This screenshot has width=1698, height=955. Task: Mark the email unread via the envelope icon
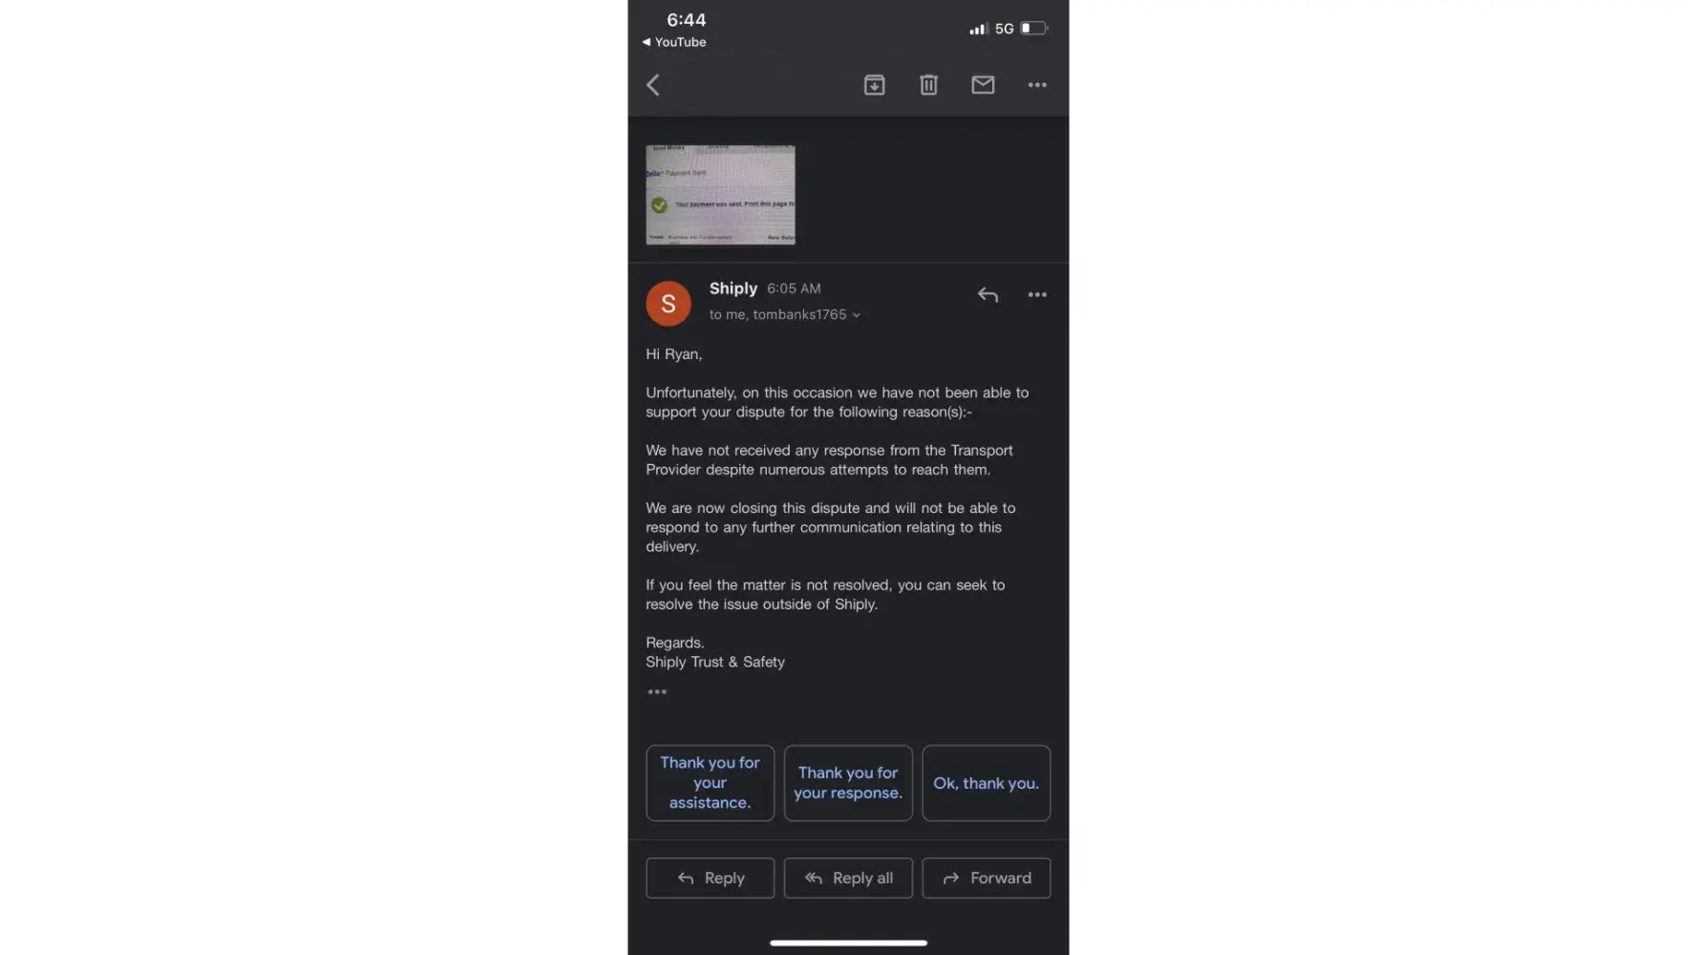983,85
